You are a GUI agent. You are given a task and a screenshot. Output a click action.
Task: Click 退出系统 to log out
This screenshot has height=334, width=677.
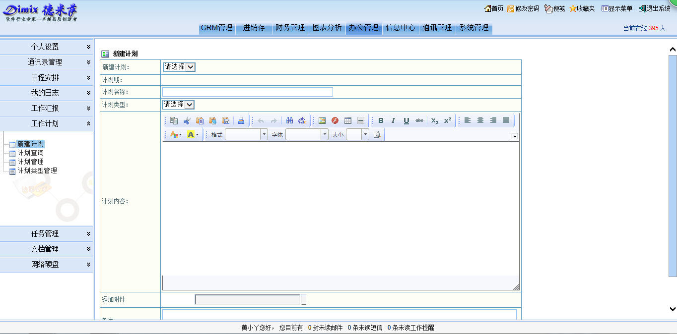(x=654, y=8)
